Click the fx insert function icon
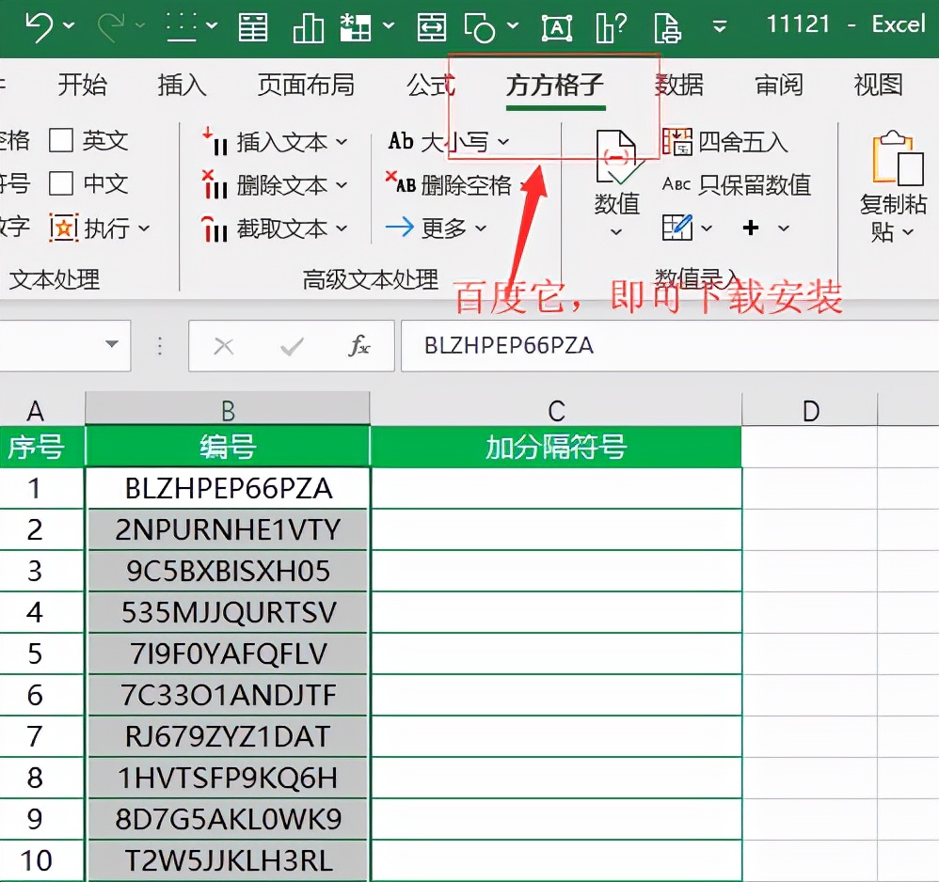This screenshot has width=939, height=882. point(358,345)
